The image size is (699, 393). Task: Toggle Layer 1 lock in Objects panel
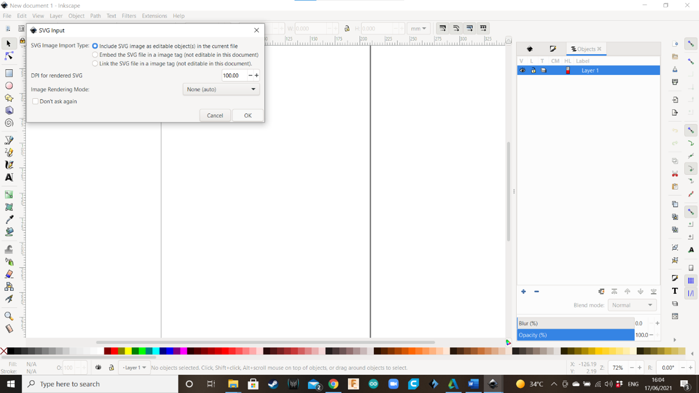tap(533, 70)
